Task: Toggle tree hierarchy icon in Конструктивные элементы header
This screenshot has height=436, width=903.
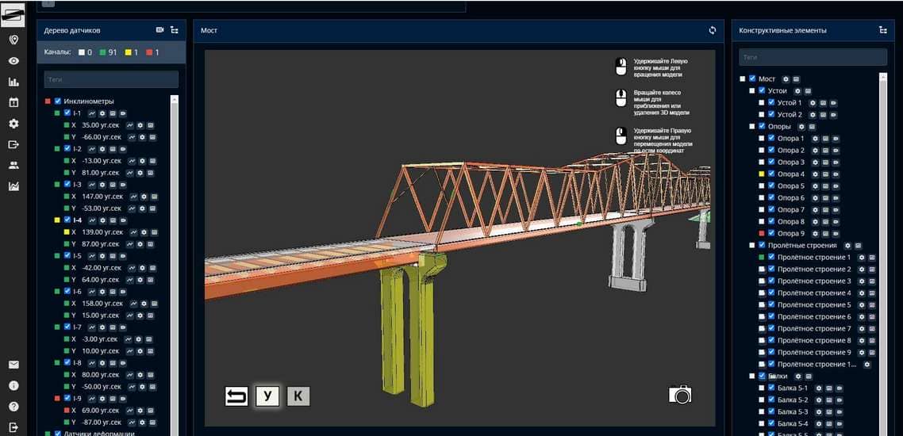Action: tap(882, 30)
